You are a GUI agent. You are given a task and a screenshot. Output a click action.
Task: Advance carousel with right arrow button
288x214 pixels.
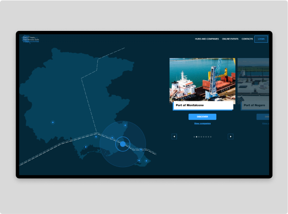tap(231, 136)
